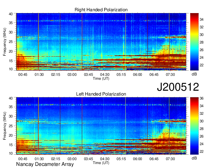Click the 06:00 tick under Right Handed plot

click(x=138, y=75)
